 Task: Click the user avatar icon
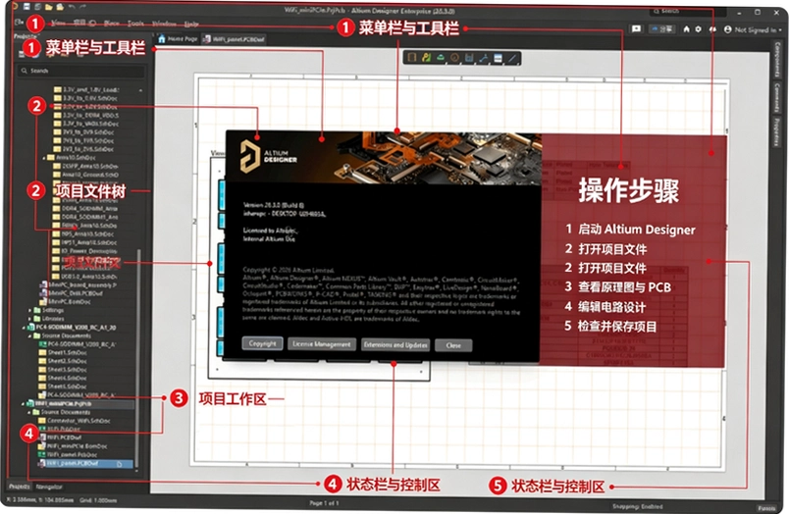pyautogui.click(x=727, y=29)
